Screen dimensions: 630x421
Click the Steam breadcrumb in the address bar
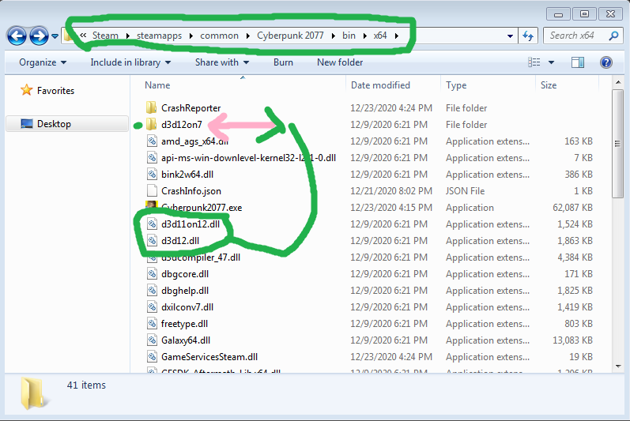[x=105, y=36]
